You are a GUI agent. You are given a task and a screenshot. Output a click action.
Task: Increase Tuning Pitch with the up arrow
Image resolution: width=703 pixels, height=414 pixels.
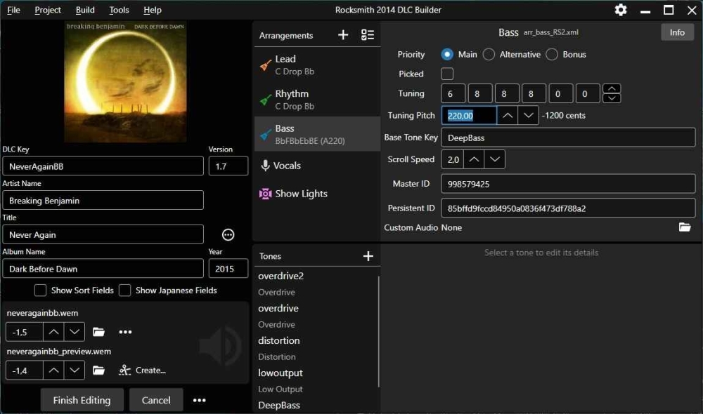coord(508,116)
